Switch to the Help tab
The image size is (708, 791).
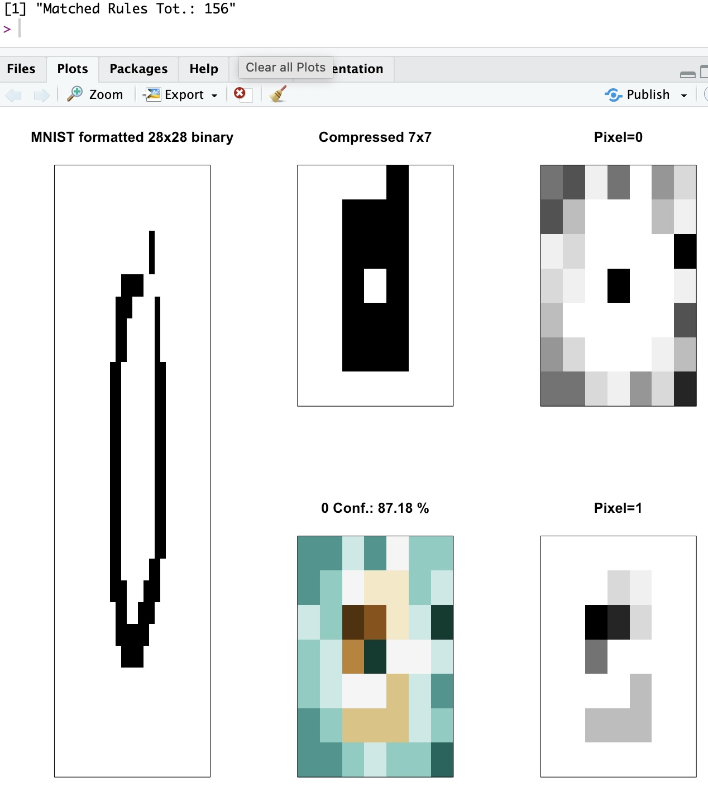coord(204,69)
